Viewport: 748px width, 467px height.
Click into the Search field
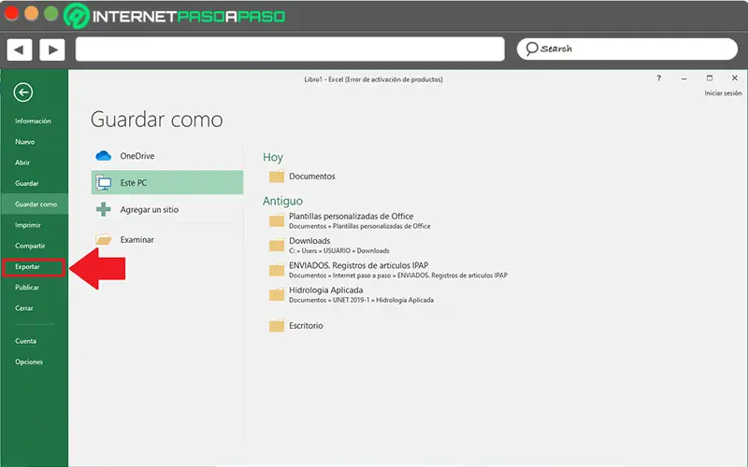pyautogui.click(x=626, y=50)
